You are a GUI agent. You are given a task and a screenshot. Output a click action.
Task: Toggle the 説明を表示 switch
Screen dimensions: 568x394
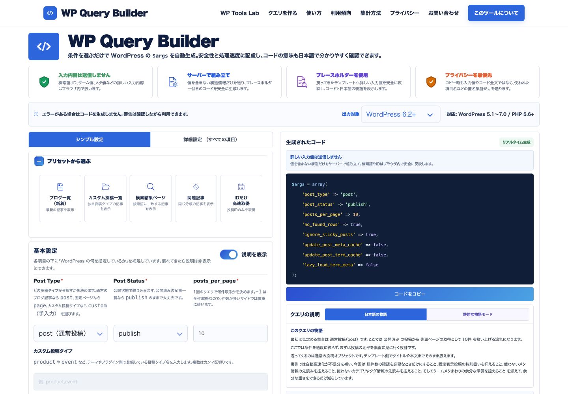[x=229, y=255]
